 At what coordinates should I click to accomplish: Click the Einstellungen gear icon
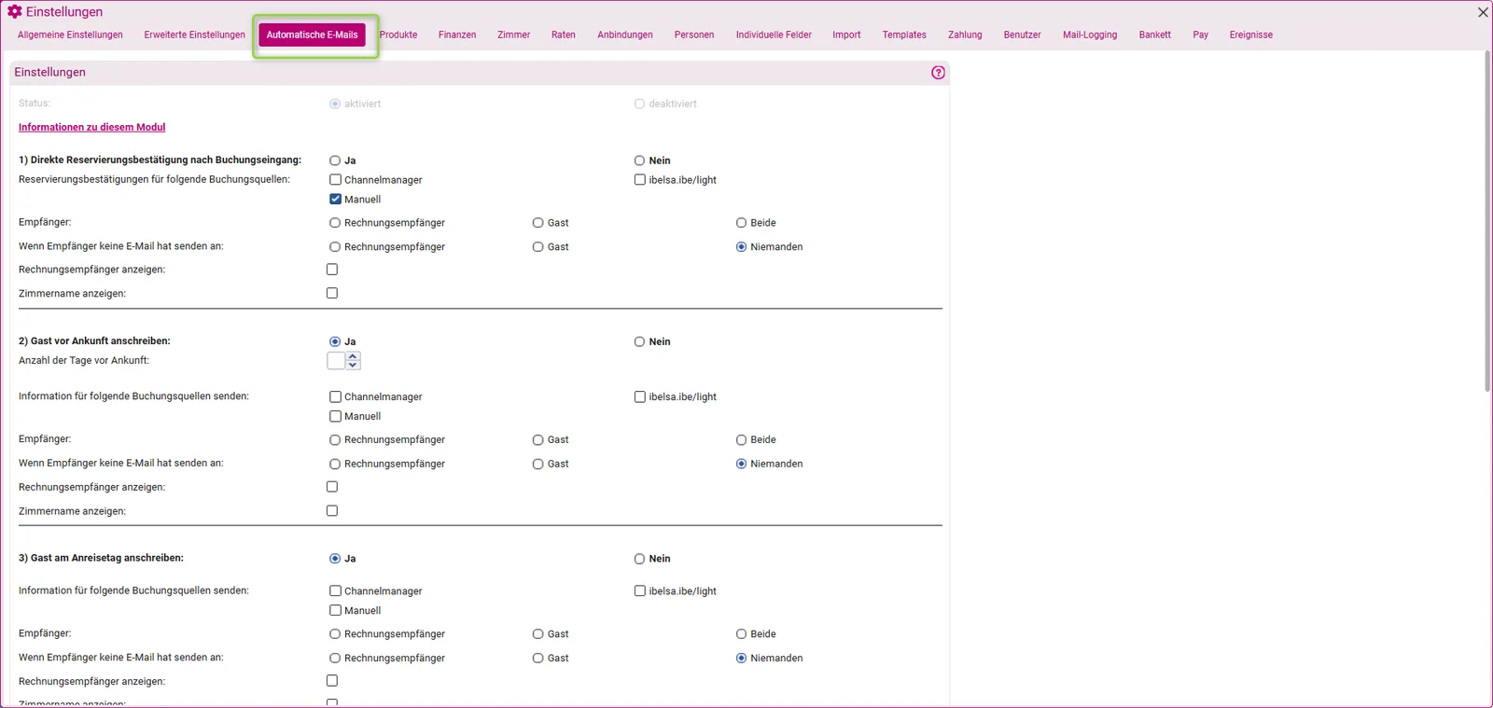15,12
